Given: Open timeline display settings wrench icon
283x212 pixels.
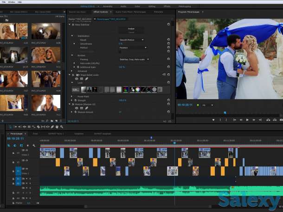Looking at the screenshot, I should pos(34,146).
